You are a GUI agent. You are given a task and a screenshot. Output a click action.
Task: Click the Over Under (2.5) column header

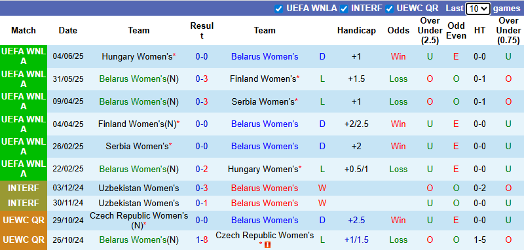[430, 31]
